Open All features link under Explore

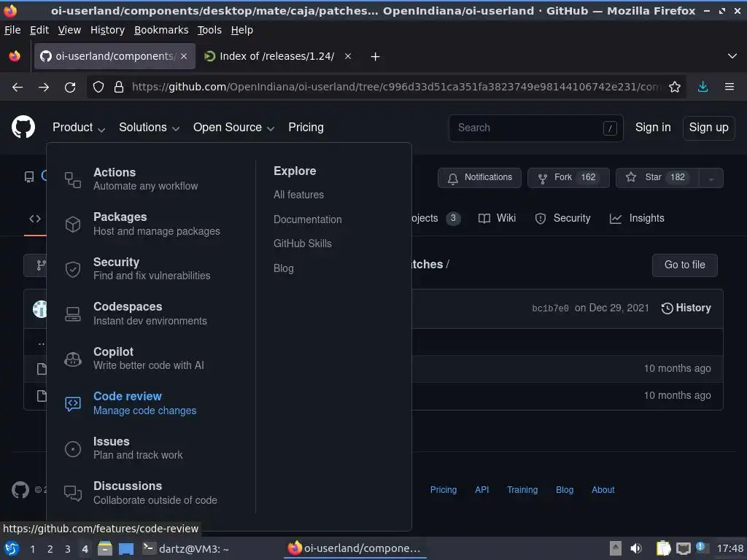click(298, 195)
